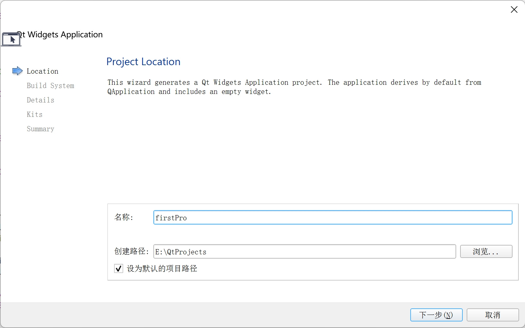Click the 创建路径: label
This screenshot has width=525, height=328.
(131, 251)
